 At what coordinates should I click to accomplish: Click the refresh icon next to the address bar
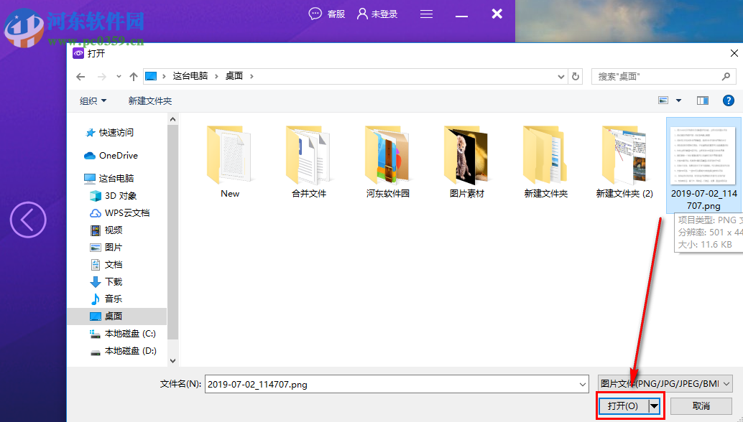(574, 76)
